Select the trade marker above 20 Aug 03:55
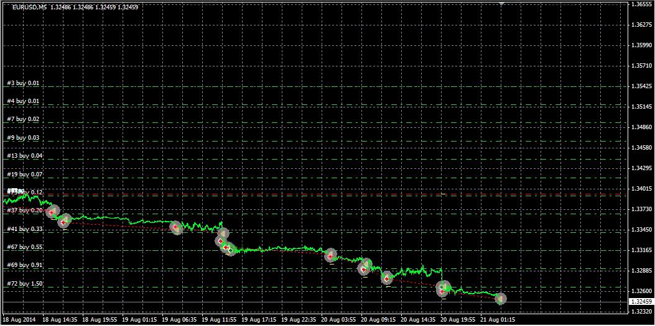Screen dimensions: 655x326 point(331,255)
